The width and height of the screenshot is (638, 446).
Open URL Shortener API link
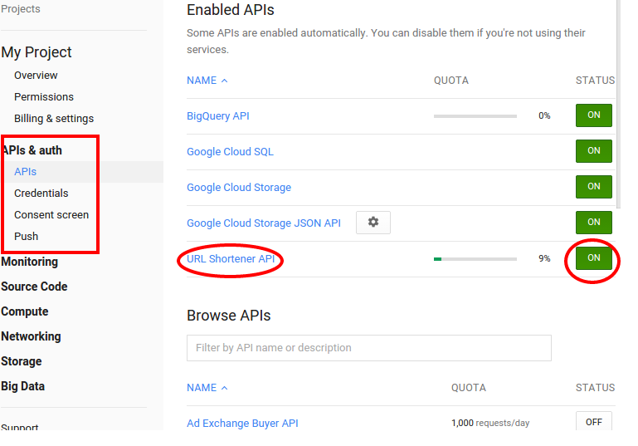pos(231,259)
